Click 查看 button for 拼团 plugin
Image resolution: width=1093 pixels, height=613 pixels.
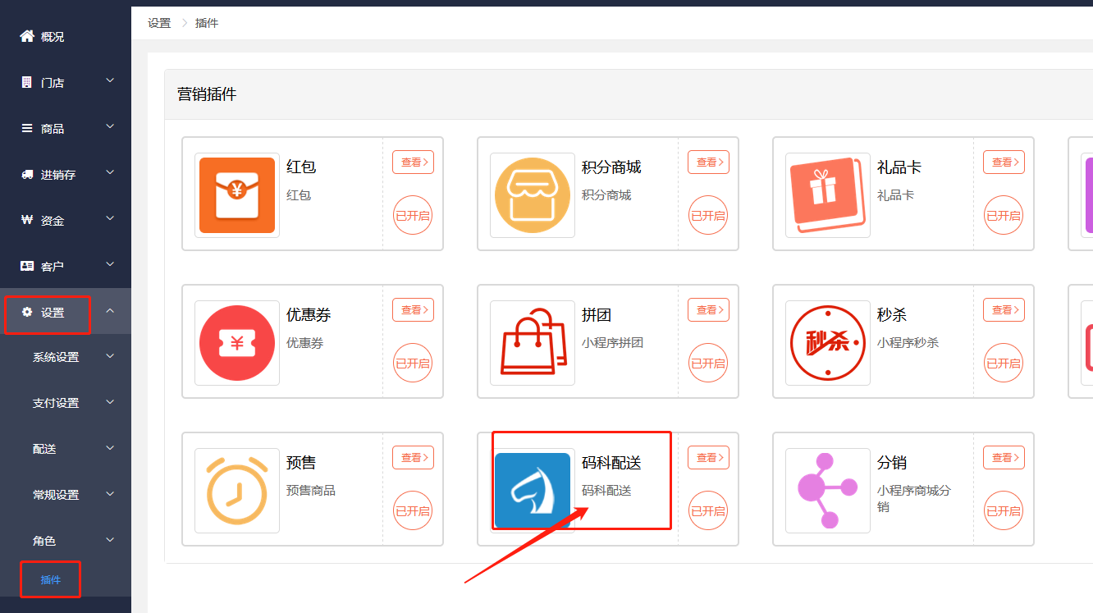(708, 310)
